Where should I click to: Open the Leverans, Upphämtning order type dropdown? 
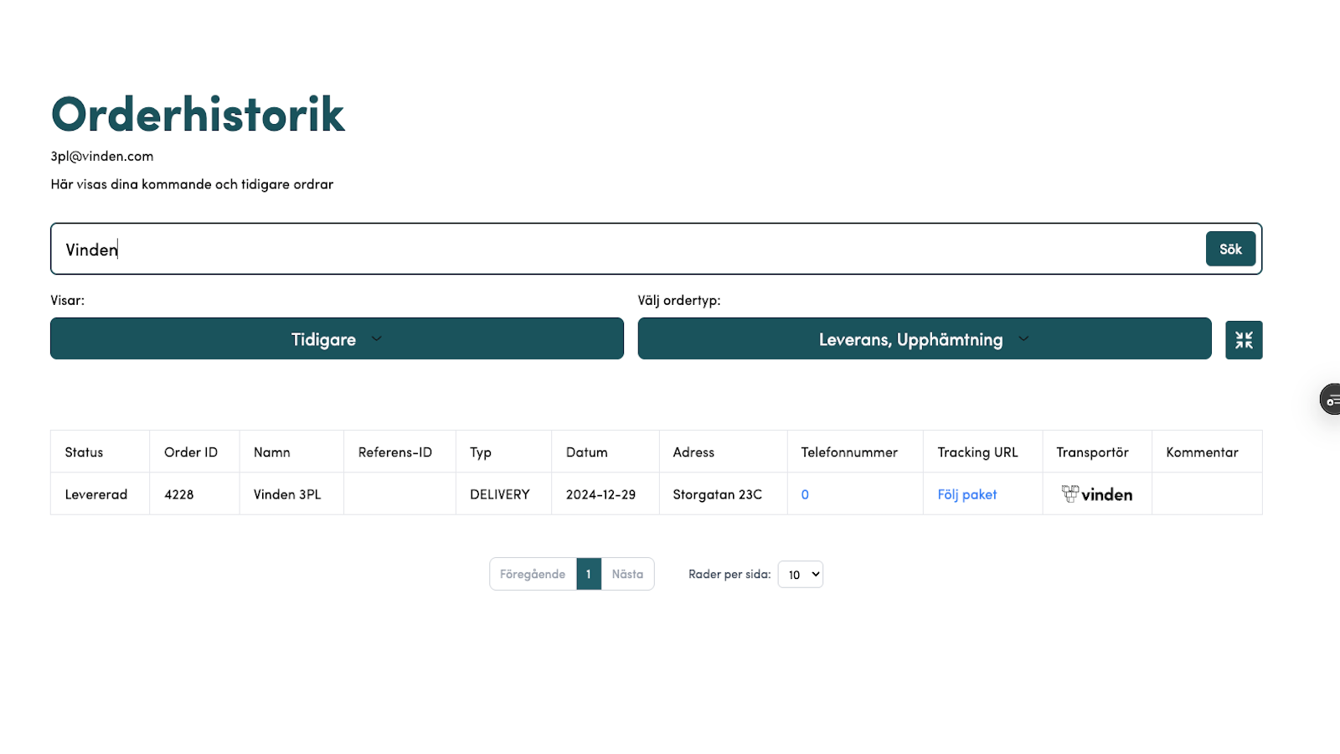tap(925, 338)
